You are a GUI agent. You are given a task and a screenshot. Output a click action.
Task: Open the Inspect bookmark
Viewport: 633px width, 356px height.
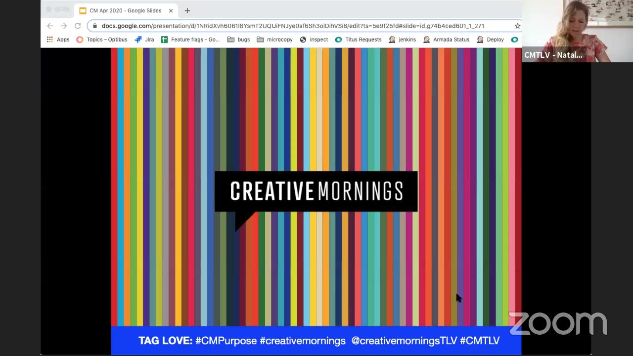click(x=314, y=40)
